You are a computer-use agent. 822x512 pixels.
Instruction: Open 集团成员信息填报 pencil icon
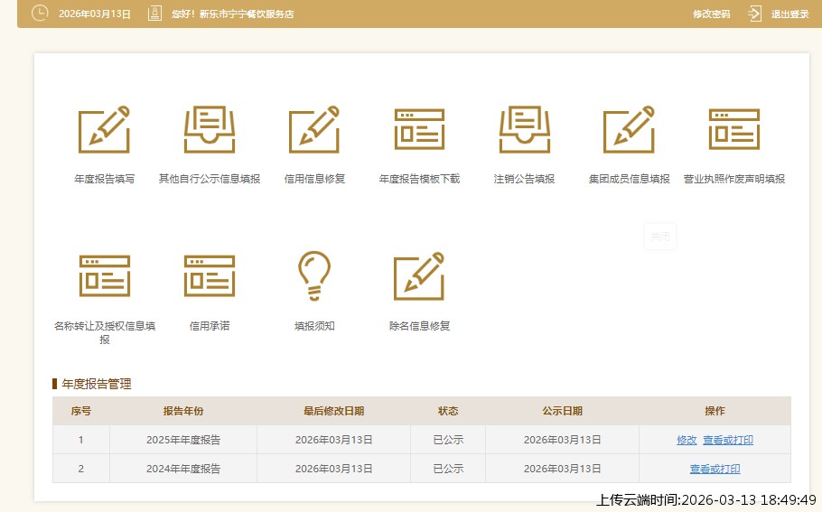629,129
